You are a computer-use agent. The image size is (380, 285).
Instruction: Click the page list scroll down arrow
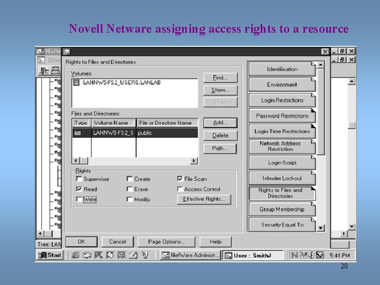pos(321,228)
